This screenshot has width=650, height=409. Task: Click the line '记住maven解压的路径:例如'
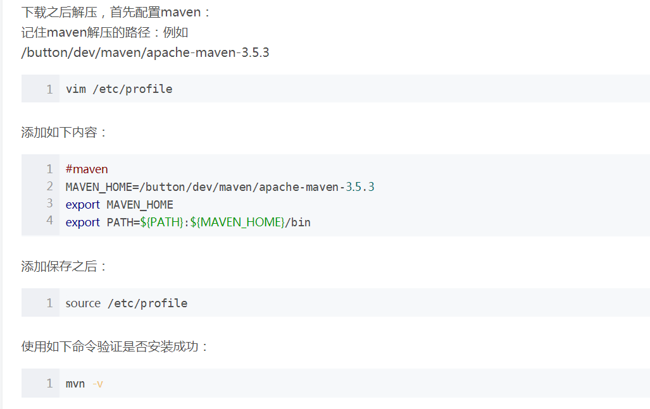[104, 32]
